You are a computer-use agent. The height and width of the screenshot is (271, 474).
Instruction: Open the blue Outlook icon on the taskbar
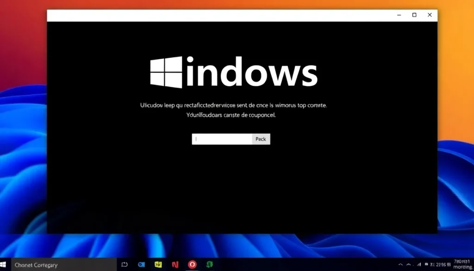point(141,265)
